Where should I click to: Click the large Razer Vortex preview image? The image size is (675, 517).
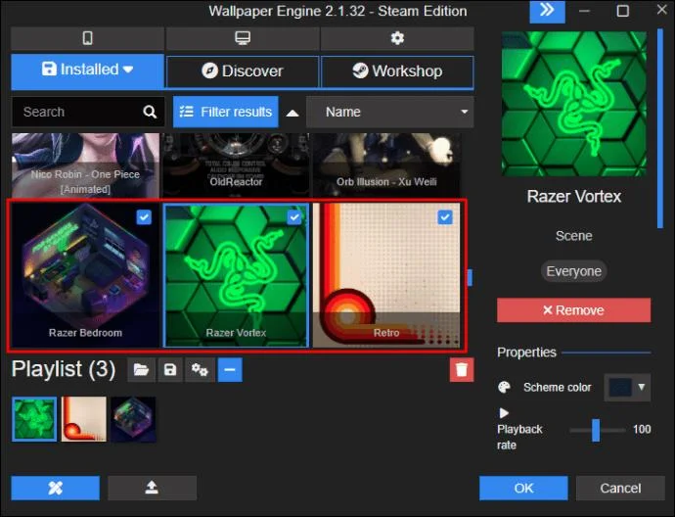coord(574,104)
